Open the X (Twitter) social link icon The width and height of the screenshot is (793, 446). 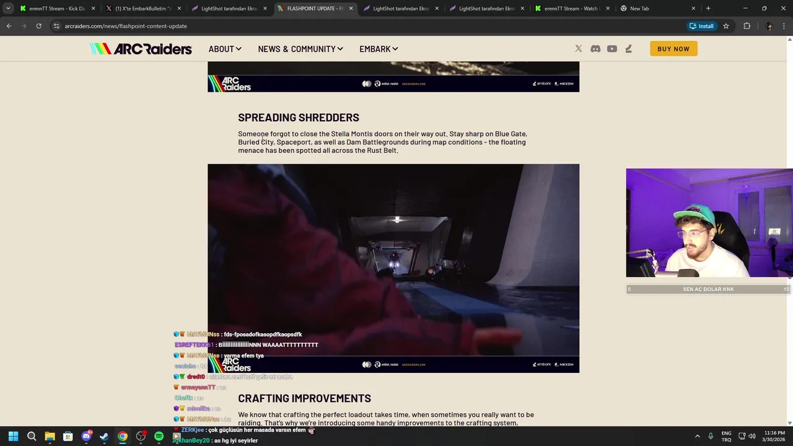[578, 49]
